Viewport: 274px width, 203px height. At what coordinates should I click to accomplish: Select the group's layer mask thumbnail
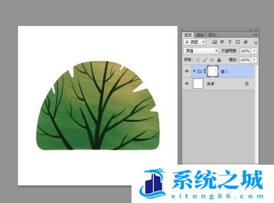213,71
